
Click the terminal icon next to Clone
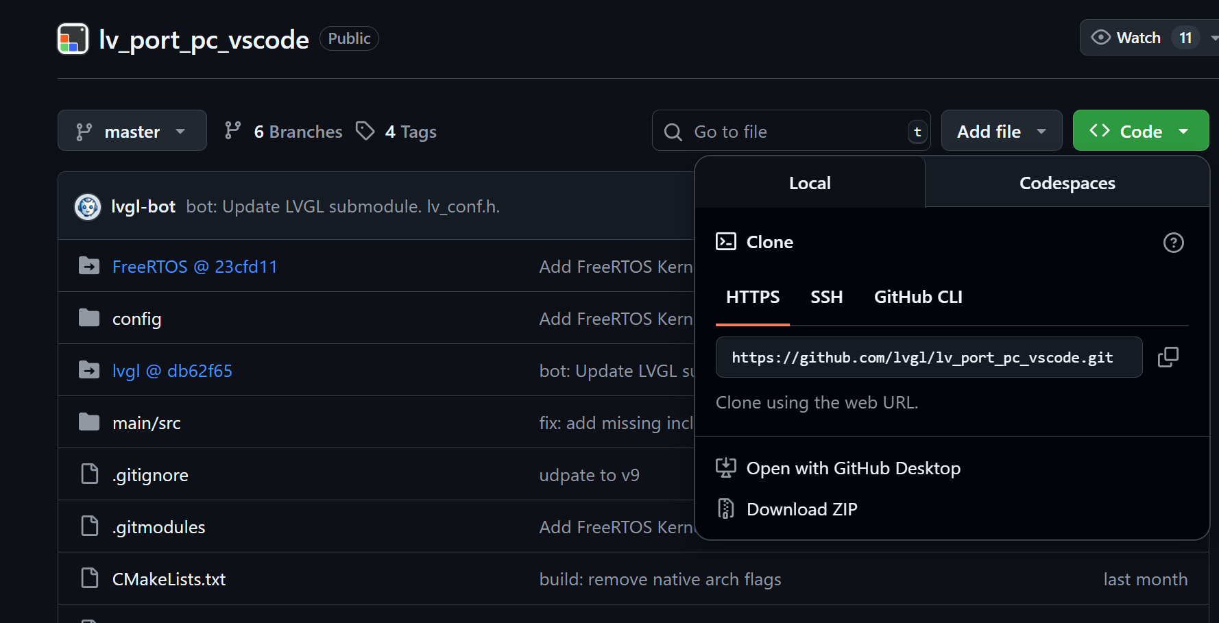[x=726, y=241]
